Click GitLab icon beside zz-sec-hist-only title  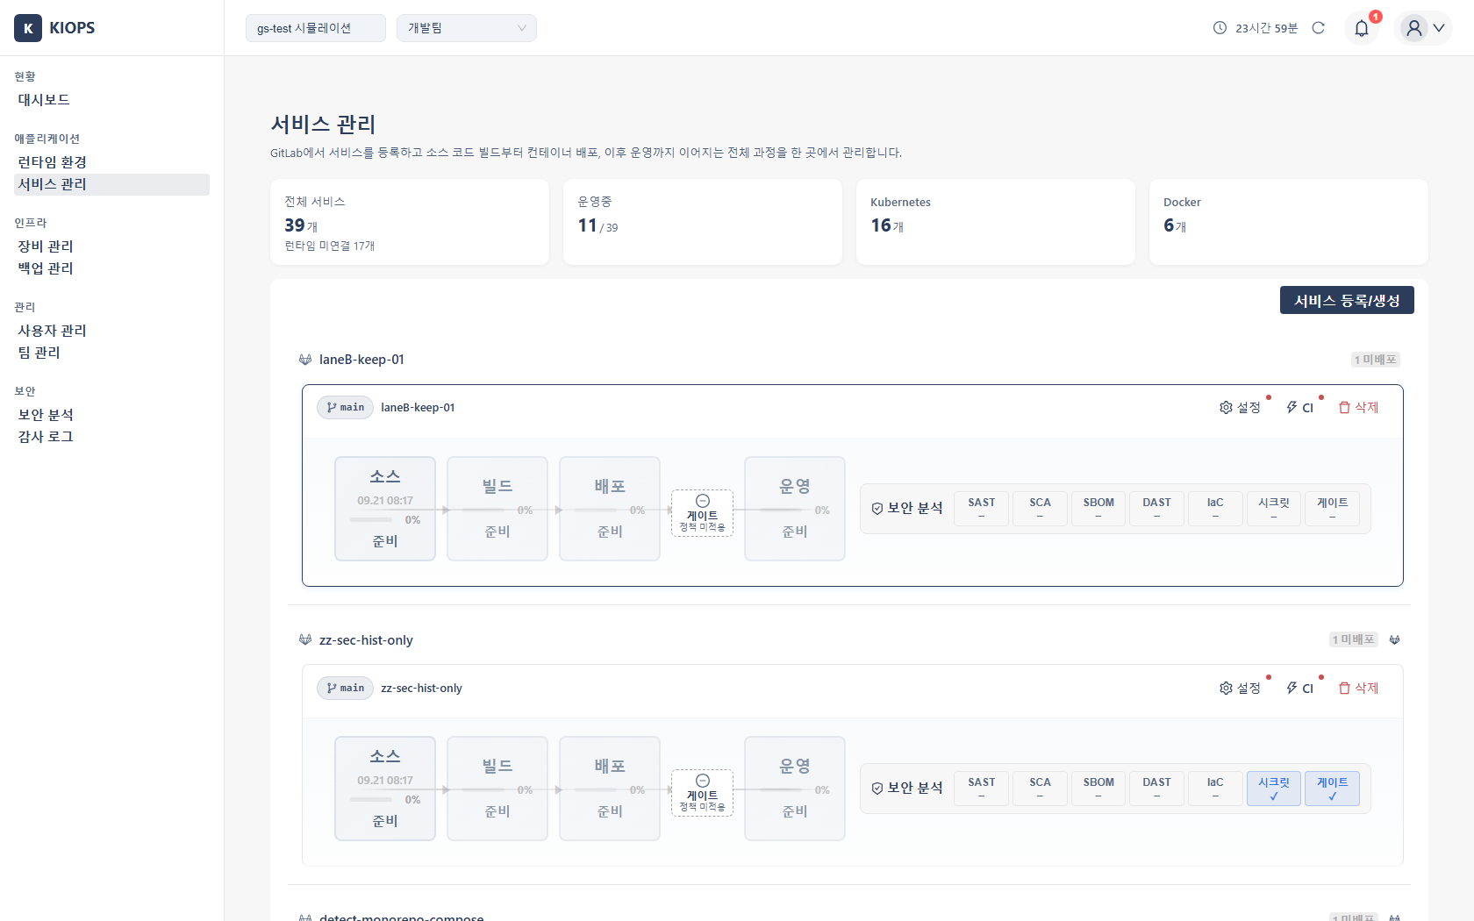click(305, 640)
